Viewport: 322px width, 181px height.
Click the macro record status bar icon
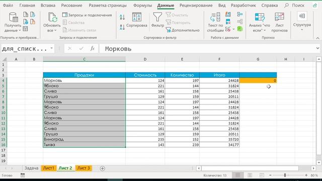[23, 175]
